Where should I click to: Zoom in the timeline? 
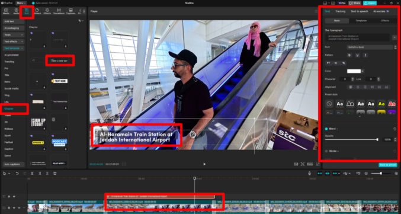(396, 173)
